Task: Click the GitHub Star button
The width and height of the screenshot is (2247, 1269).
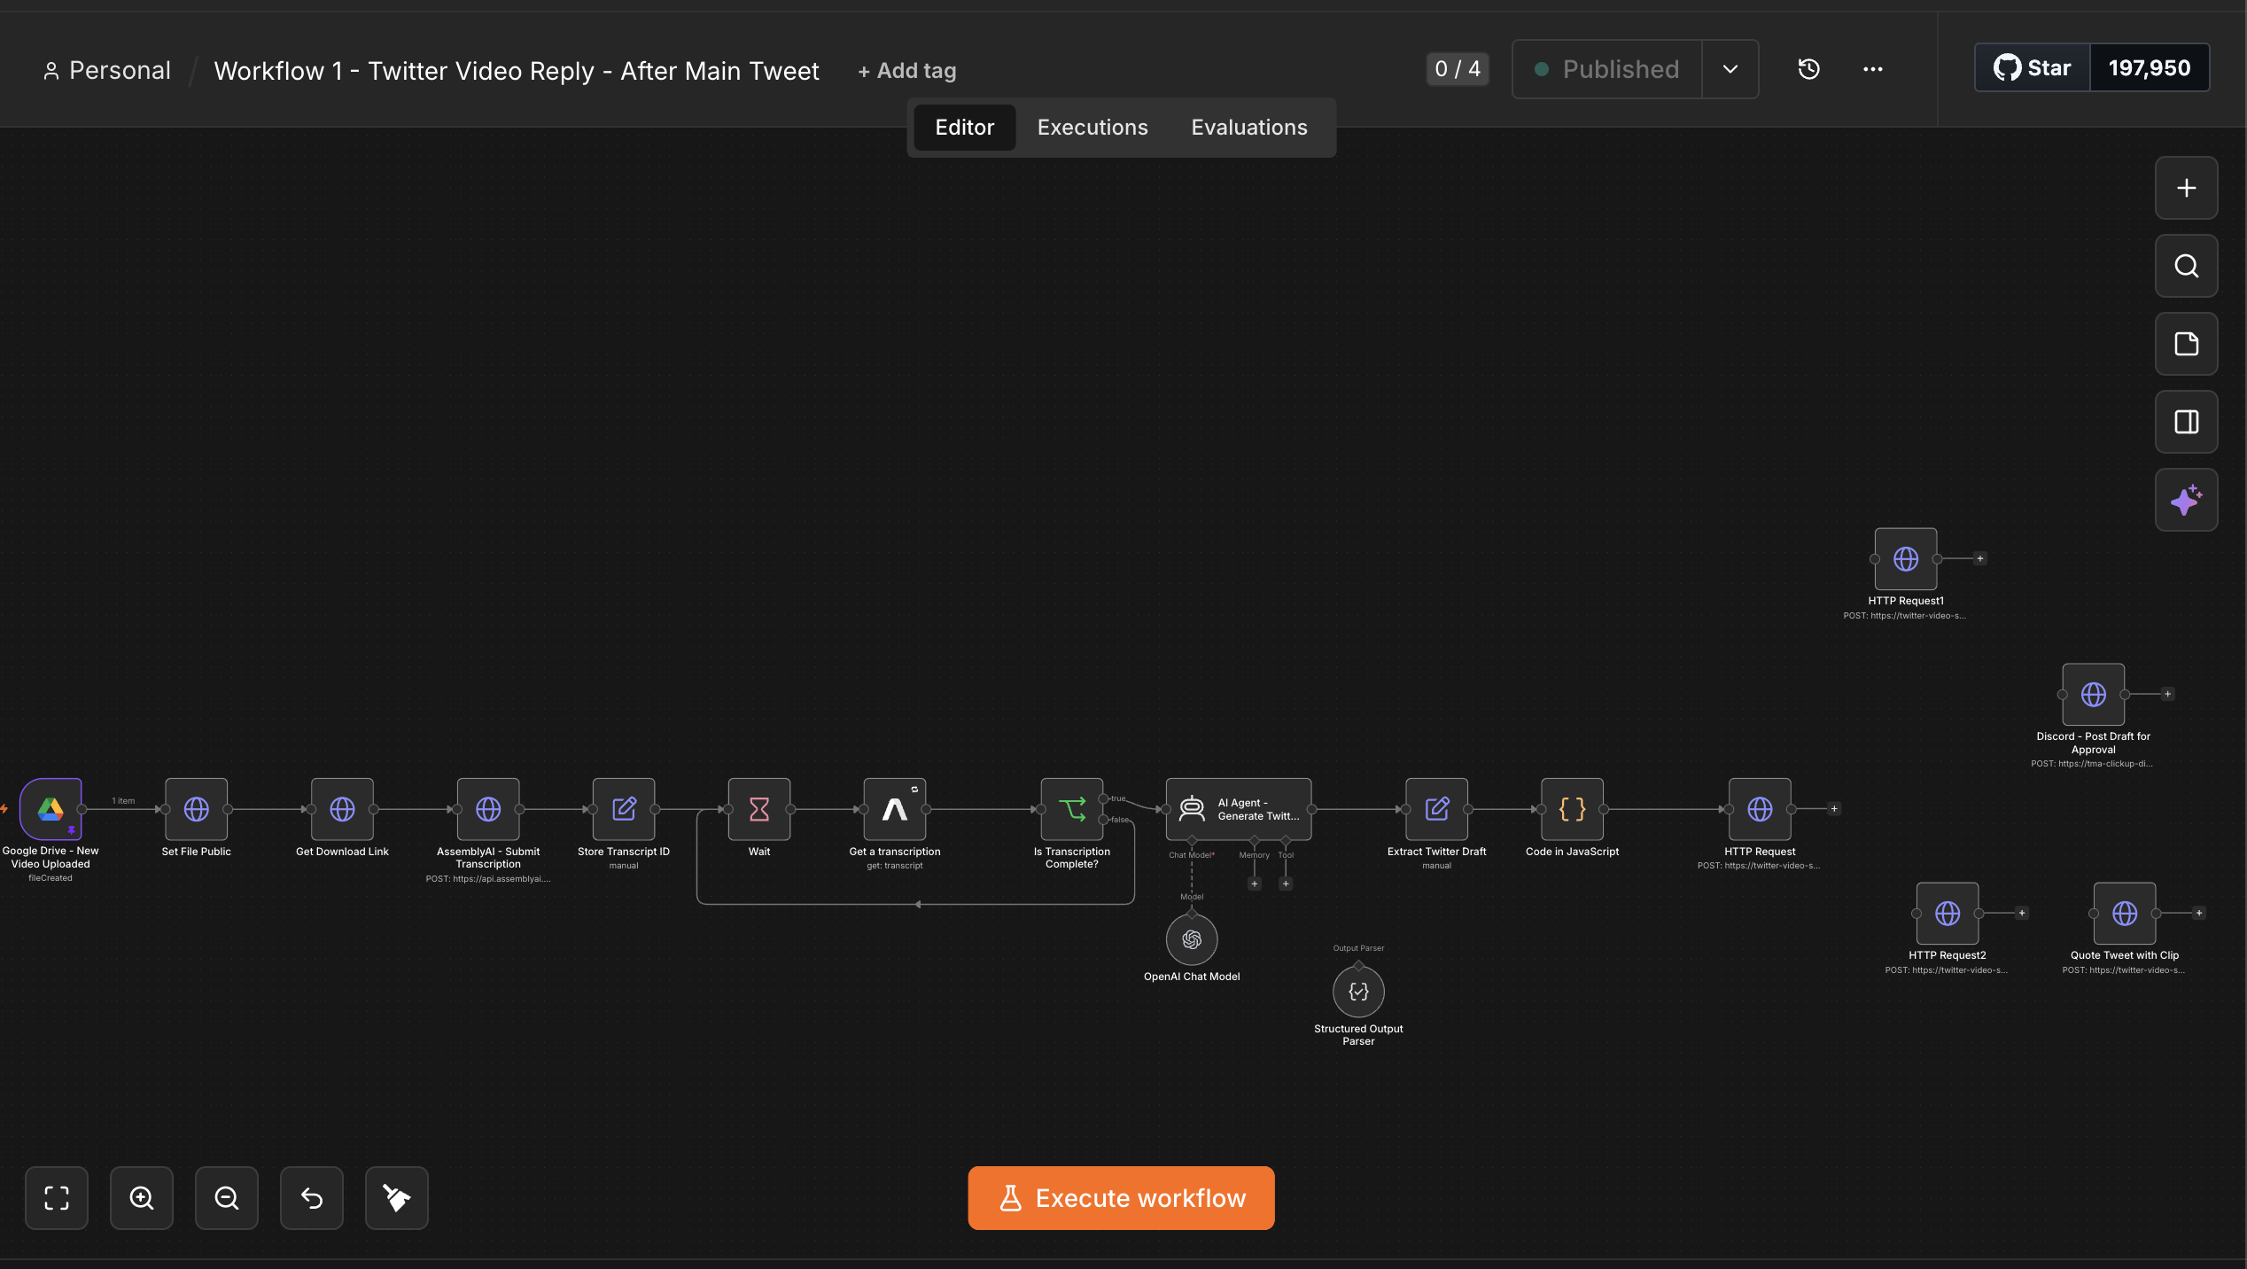Action: (2033, 68)
